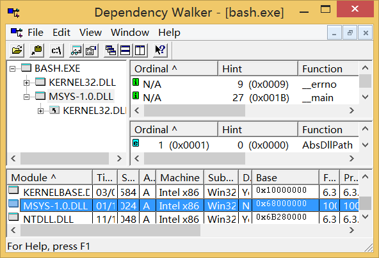Sort exports by Ordinal column header
The height and width of the screenshot is (258, 379).
(174, 130)
